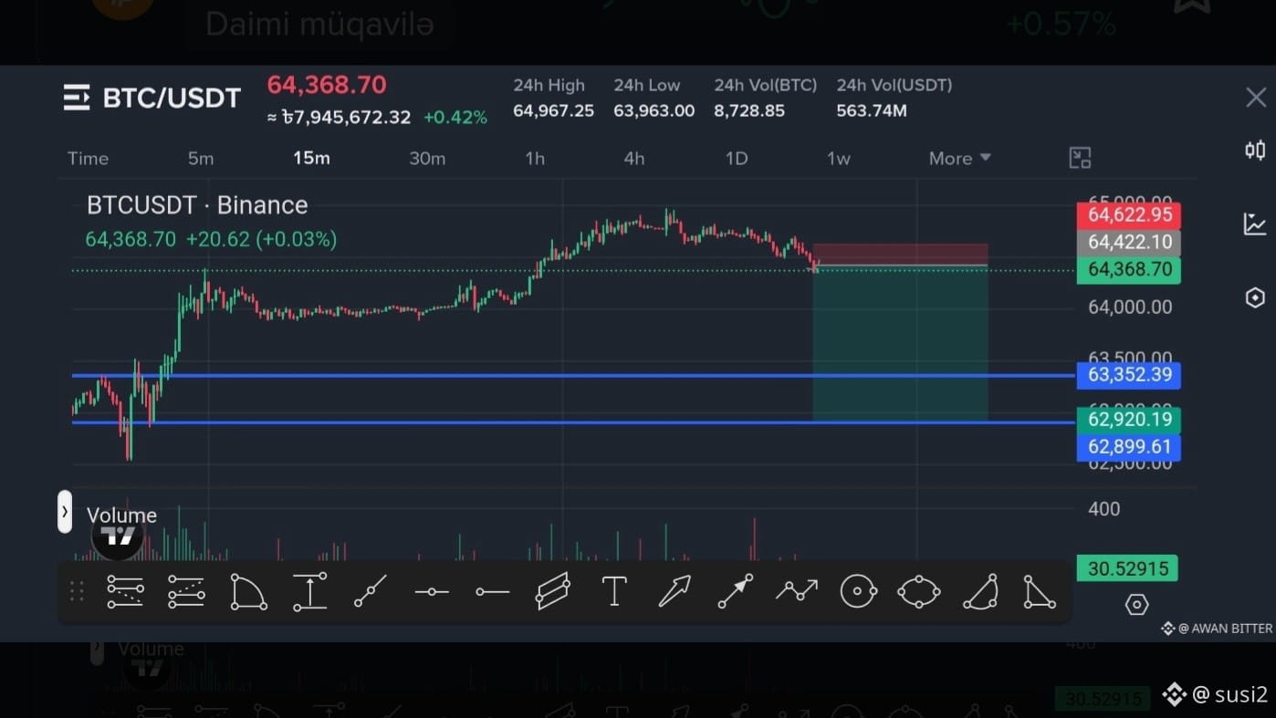Select the Fibonacci extension drawing tool
The image size is (1276, 718).
pos(186,592)
